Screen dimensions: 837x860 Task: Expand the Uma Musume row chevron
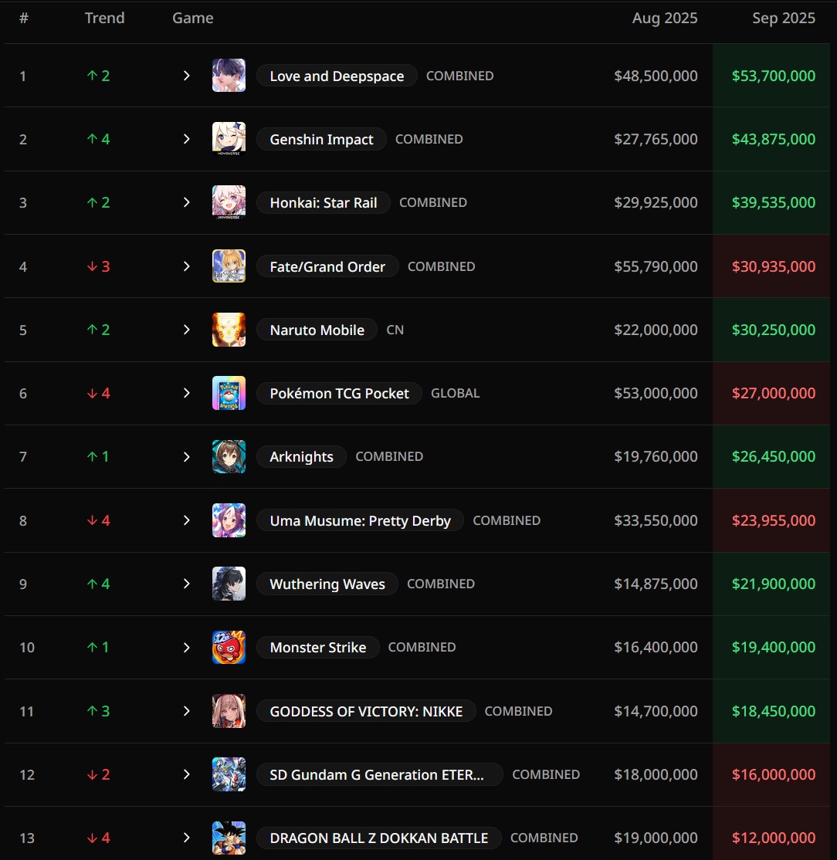[187, 520]
